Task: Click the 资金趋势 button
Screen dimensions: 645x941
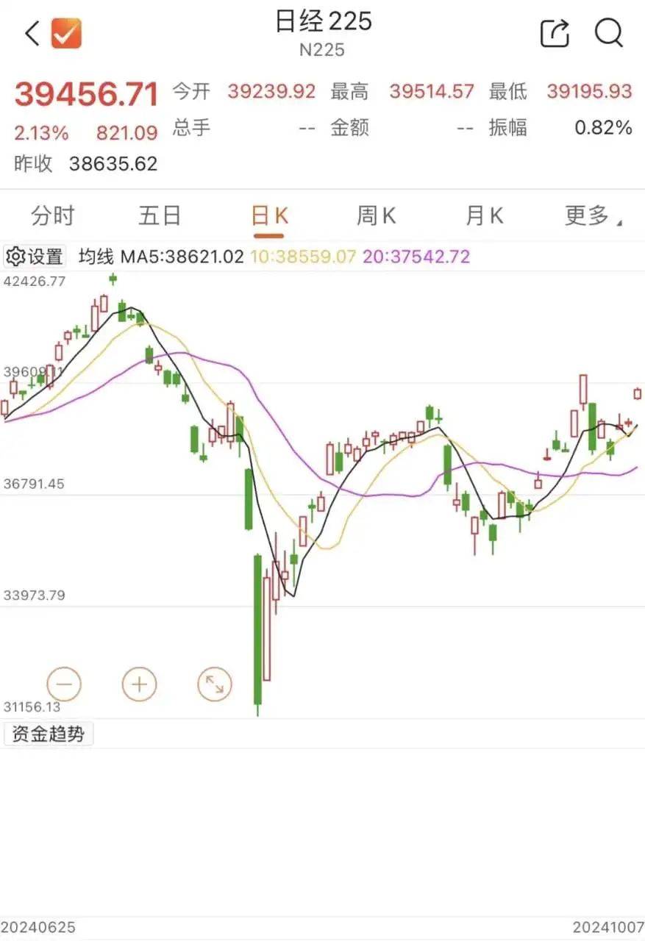Action: [49, 734]
